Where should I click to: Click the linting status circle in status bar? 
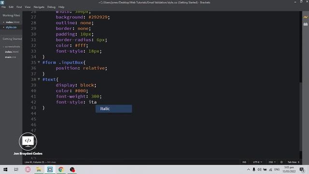[281, 162]
